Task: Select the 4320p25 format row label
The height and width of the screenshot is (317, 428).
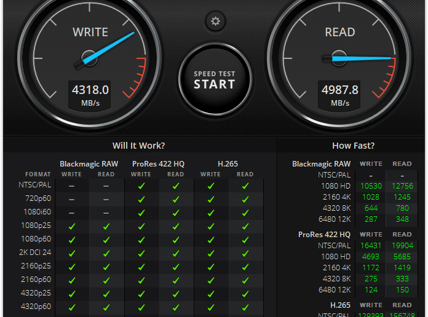Action: coord(36,292)
